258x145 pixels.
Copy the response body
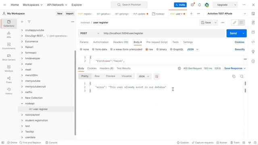point(234,76)
